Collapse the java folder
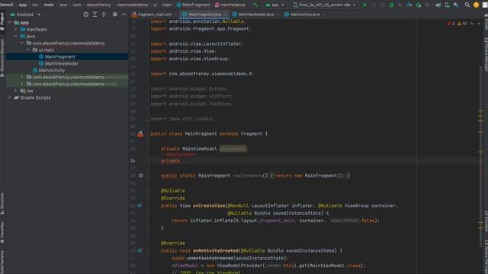Viewport: 488px width, 274px height. 16,37
